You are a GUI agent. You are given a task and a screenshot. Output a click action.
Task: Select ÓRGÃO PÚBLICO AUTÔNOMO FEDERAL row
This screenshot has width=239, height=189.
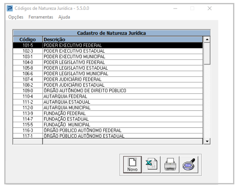pos(108,130)
